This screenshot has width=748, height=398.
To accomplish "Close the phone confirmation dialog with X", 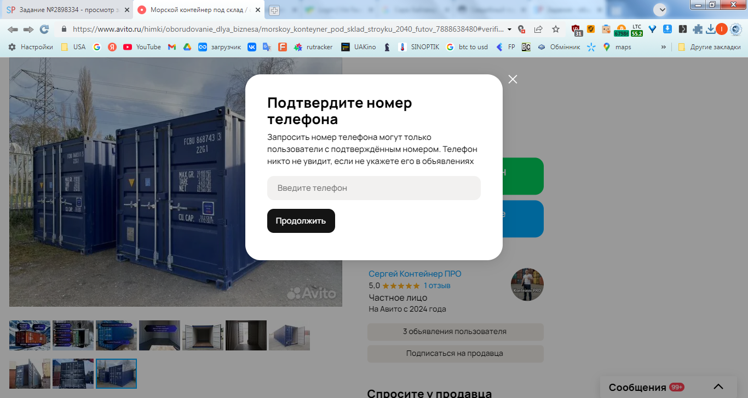I will pyautogui.click(x=513, y=79).
